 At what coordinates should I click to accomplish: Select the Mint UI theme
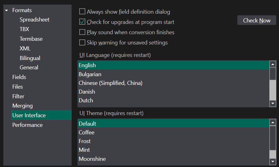[173, 150]
